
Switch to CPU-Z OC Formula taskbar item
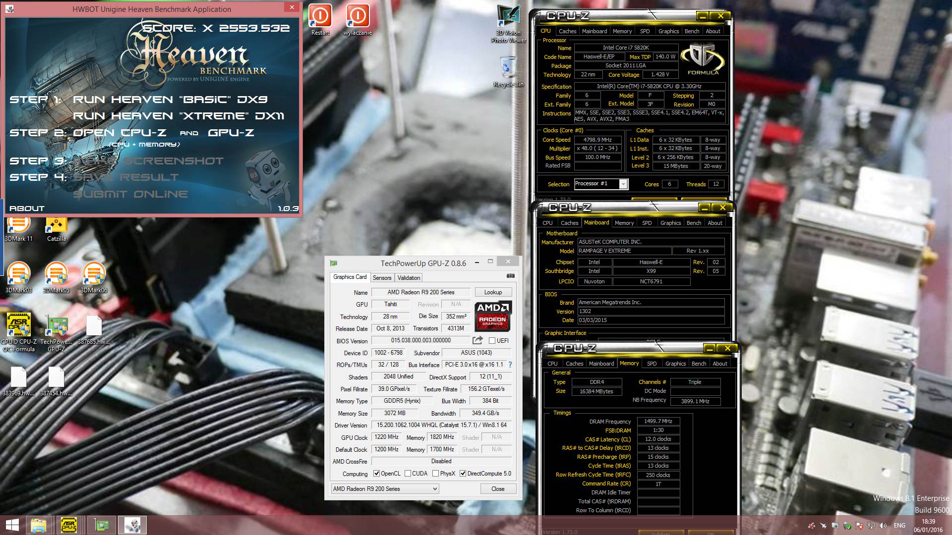(68, 525)
